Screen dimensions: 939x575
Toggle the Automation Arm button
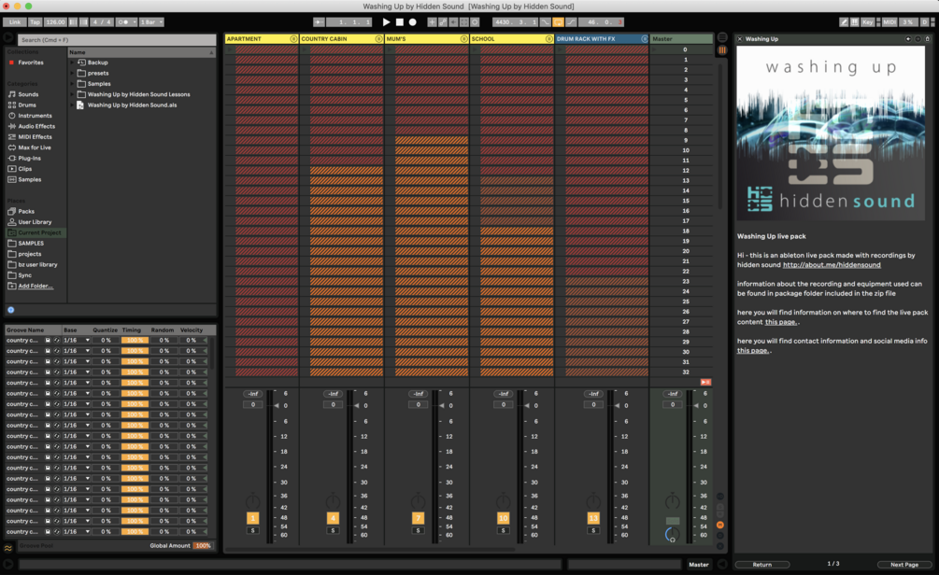(443, 22)
